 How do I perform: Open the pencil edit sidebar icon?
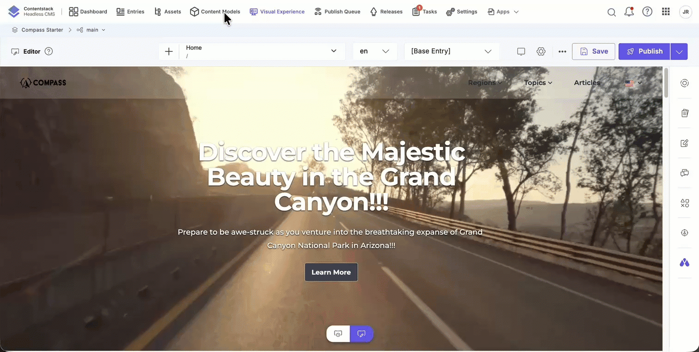tap(685, 143)
